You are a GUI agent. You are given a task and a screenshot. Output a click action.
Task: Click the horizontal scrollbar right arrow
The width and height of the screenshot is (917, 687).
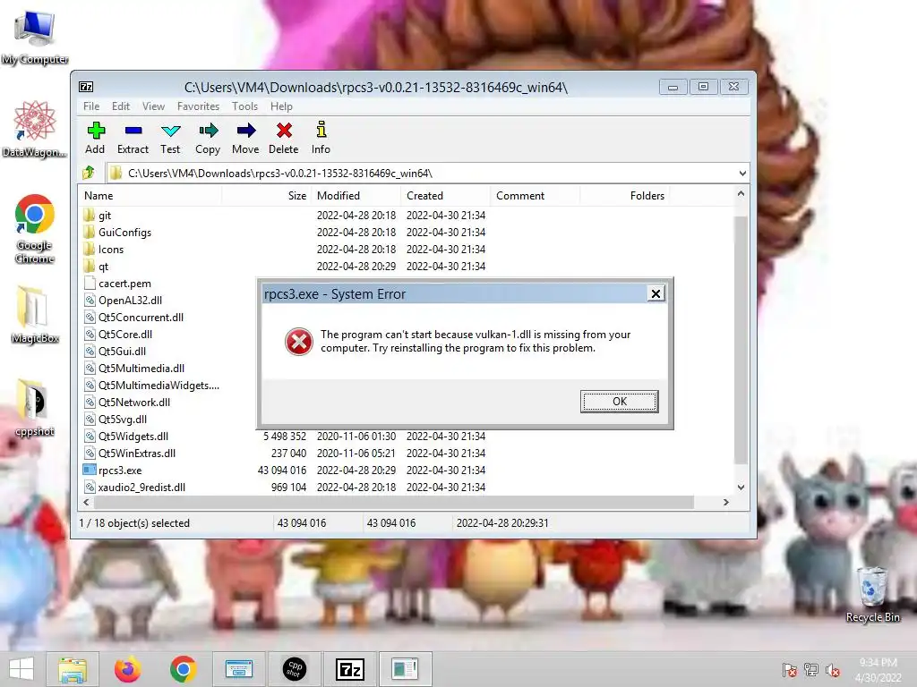pyautogui.click(x=725, y=503)
